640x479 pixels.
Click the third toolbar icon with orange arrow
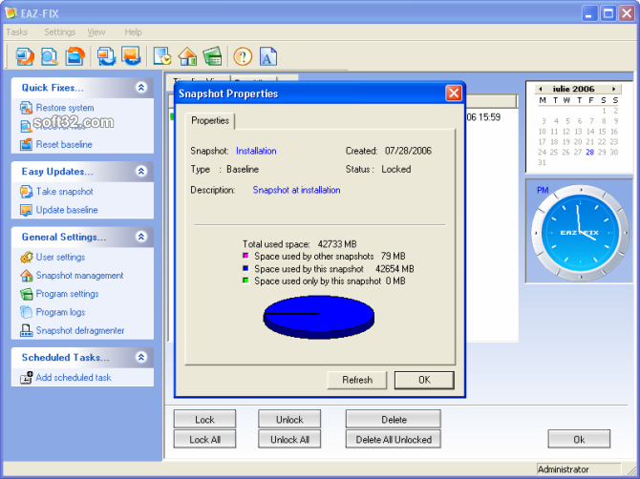[75, 56]
